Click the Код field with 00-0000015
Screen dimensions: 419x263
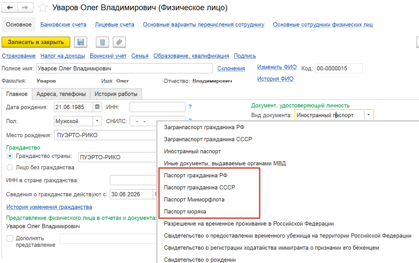point(339,69)
